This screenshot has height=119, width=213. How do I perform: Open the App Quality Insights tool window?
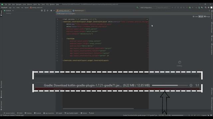click(x=71, y=113)
